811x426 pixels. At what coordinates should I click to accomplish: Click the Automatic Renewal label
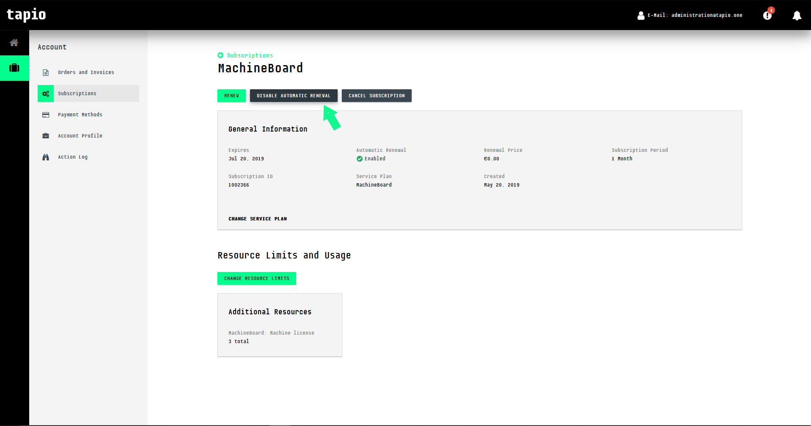pyautogui.click(x=381, y=150)
